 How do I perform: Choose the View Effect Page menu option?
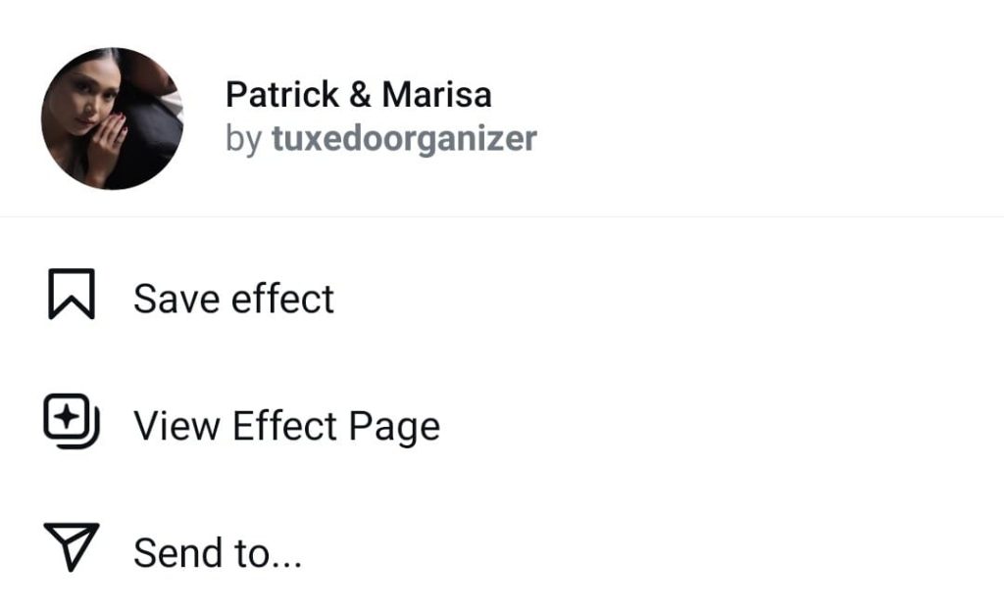[x=502, y=425]
